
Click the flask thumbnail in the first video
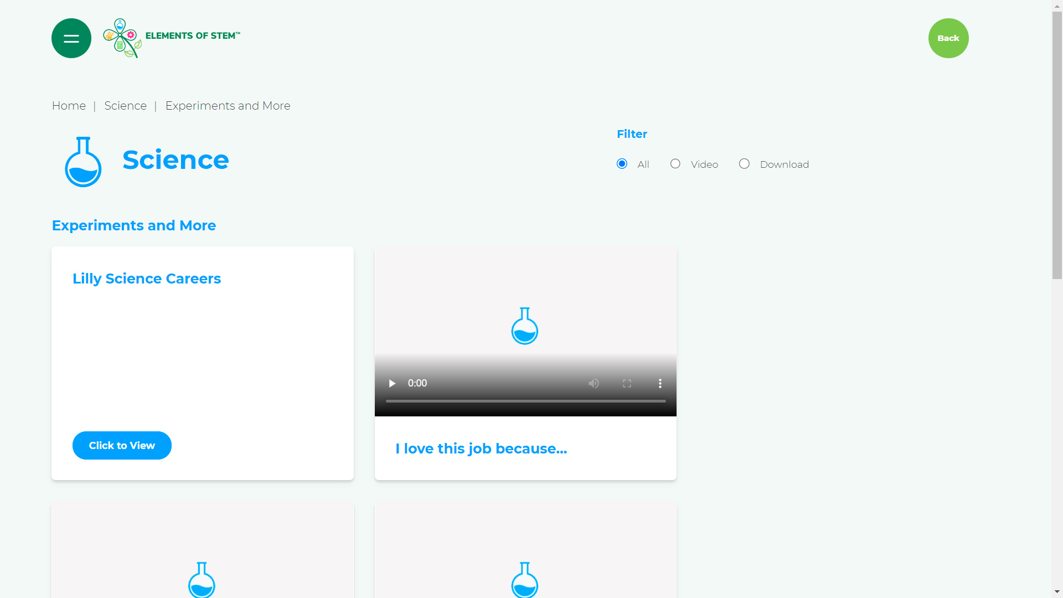pyautogui.click(x=524, y=326)
